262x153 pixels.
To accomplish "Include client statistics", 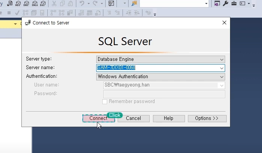I will click(x=70, y=13).
